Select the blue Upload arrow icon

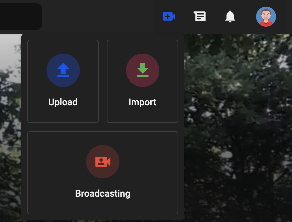pyautogui.click(x=63, y=70)
